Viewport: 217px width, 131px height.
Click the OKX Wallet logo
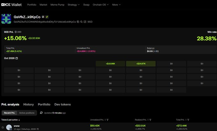click(11, 5)
